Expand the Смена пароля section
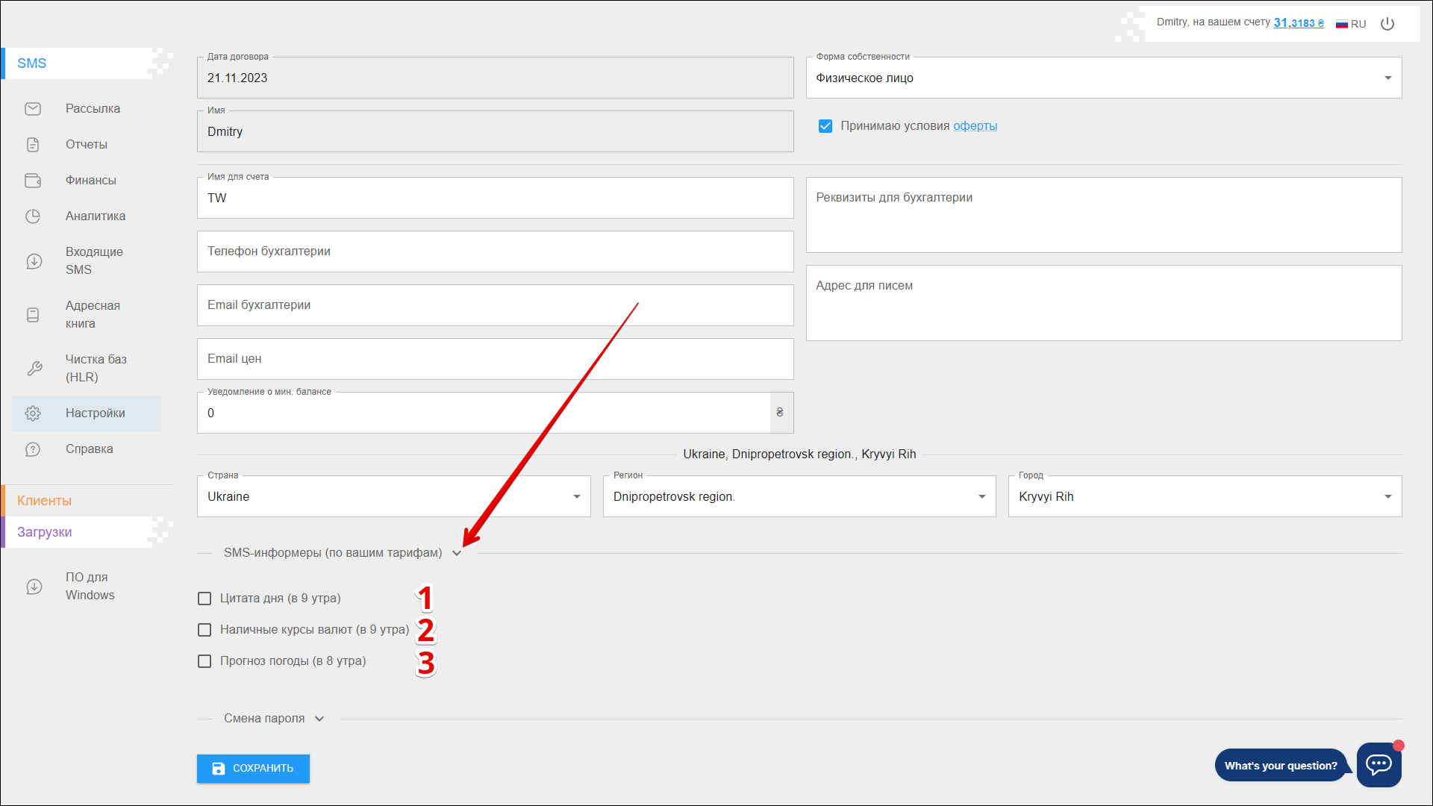This screenshot has width=1433, height=806. [319, 719]
